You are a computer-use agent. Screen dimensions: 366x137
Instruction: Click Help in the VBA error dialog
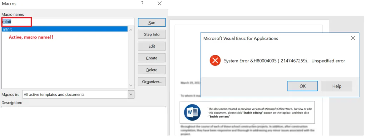[x=337, y=86]
